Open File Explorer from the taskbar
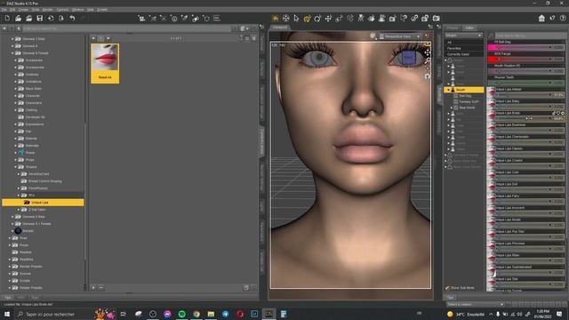Screen dimensions: 569x320 [211, 314]
